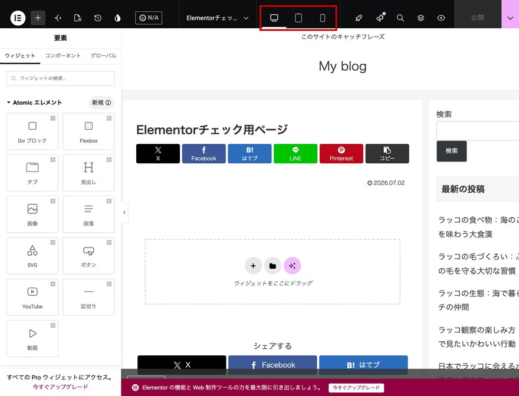Click the bottom X share button
Image resolution: width=519 pixels, height=396 pixels.
(x=182, y=365)
